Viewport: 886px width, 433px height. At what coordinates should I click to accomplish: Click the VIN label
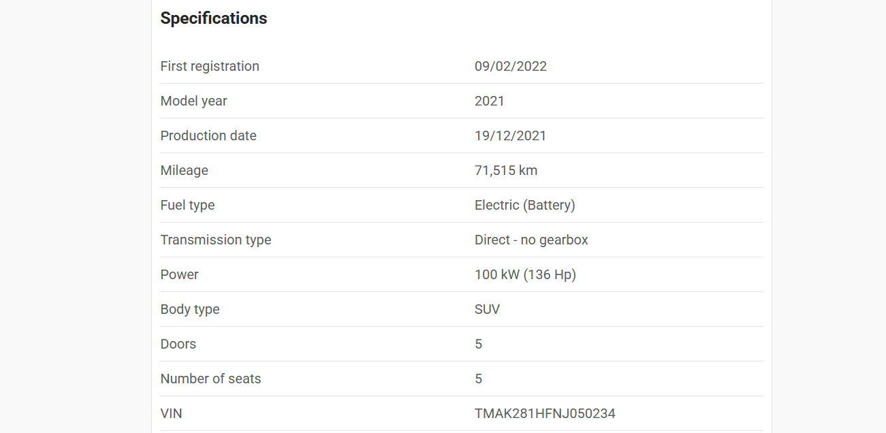click(x=172, y=413)
